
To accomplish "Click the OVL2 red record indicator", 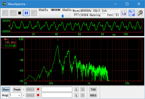I will 38,95.
